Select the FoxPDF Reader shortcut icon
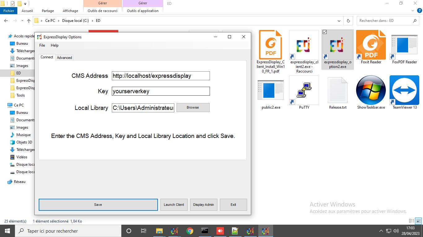The width and height of the screenshot is (423, 237). (404, 45)
